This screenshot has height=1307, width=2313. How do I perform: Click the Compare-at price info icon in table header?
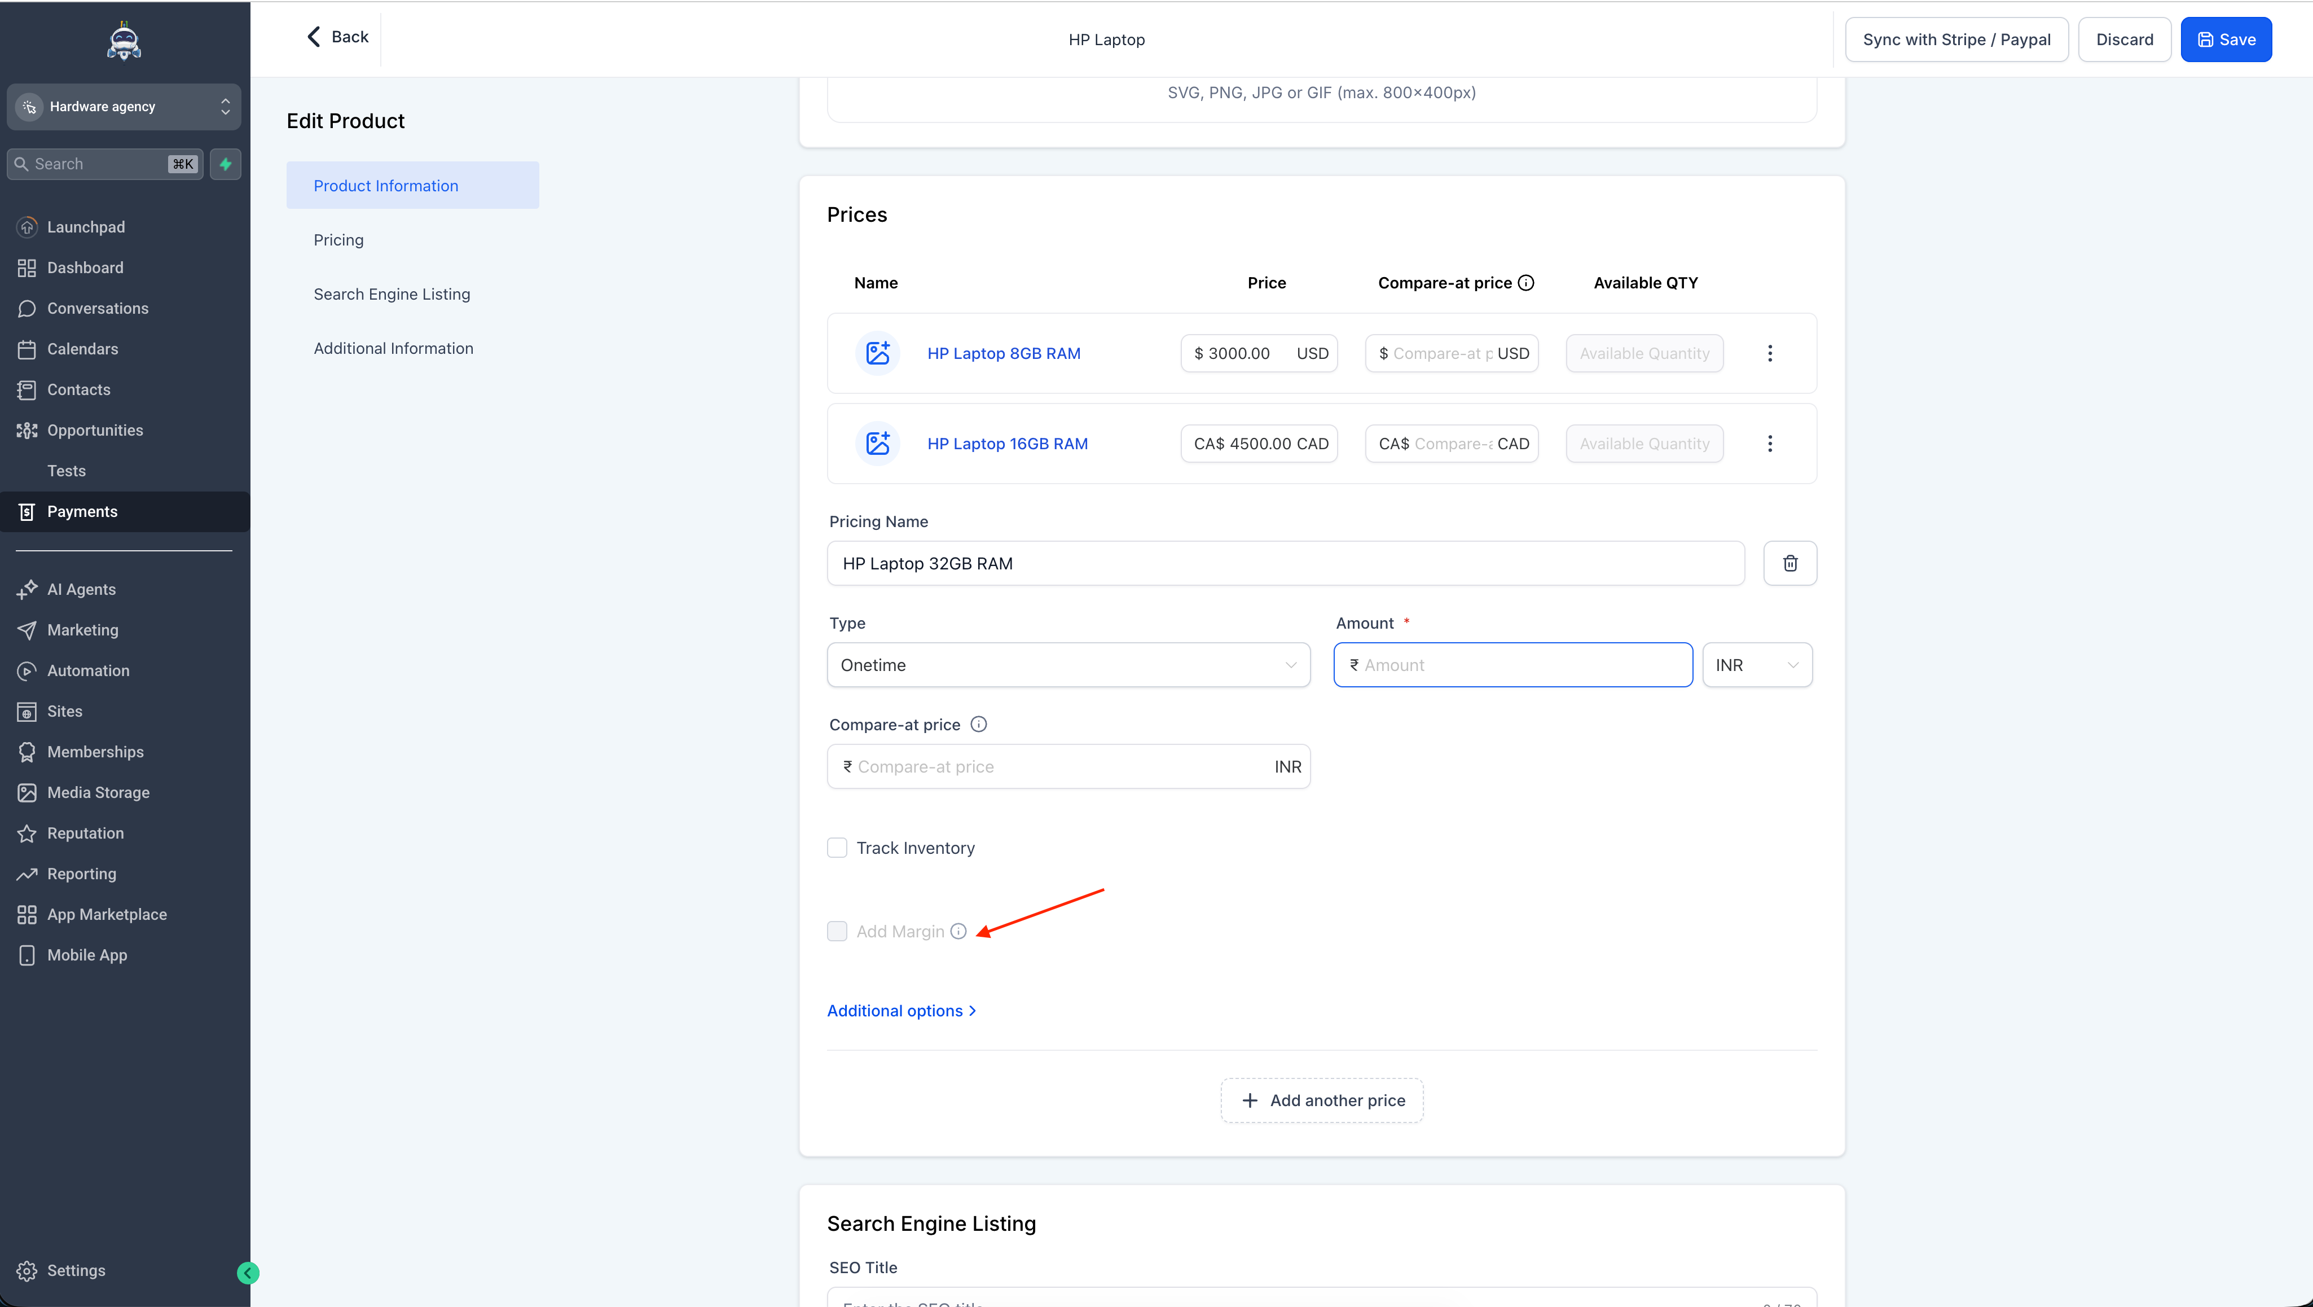[1525, 283]
